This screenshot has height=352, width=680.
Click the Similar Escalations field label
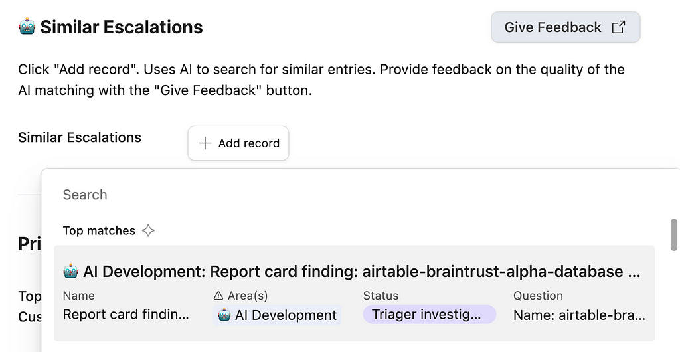pos(80,137)
